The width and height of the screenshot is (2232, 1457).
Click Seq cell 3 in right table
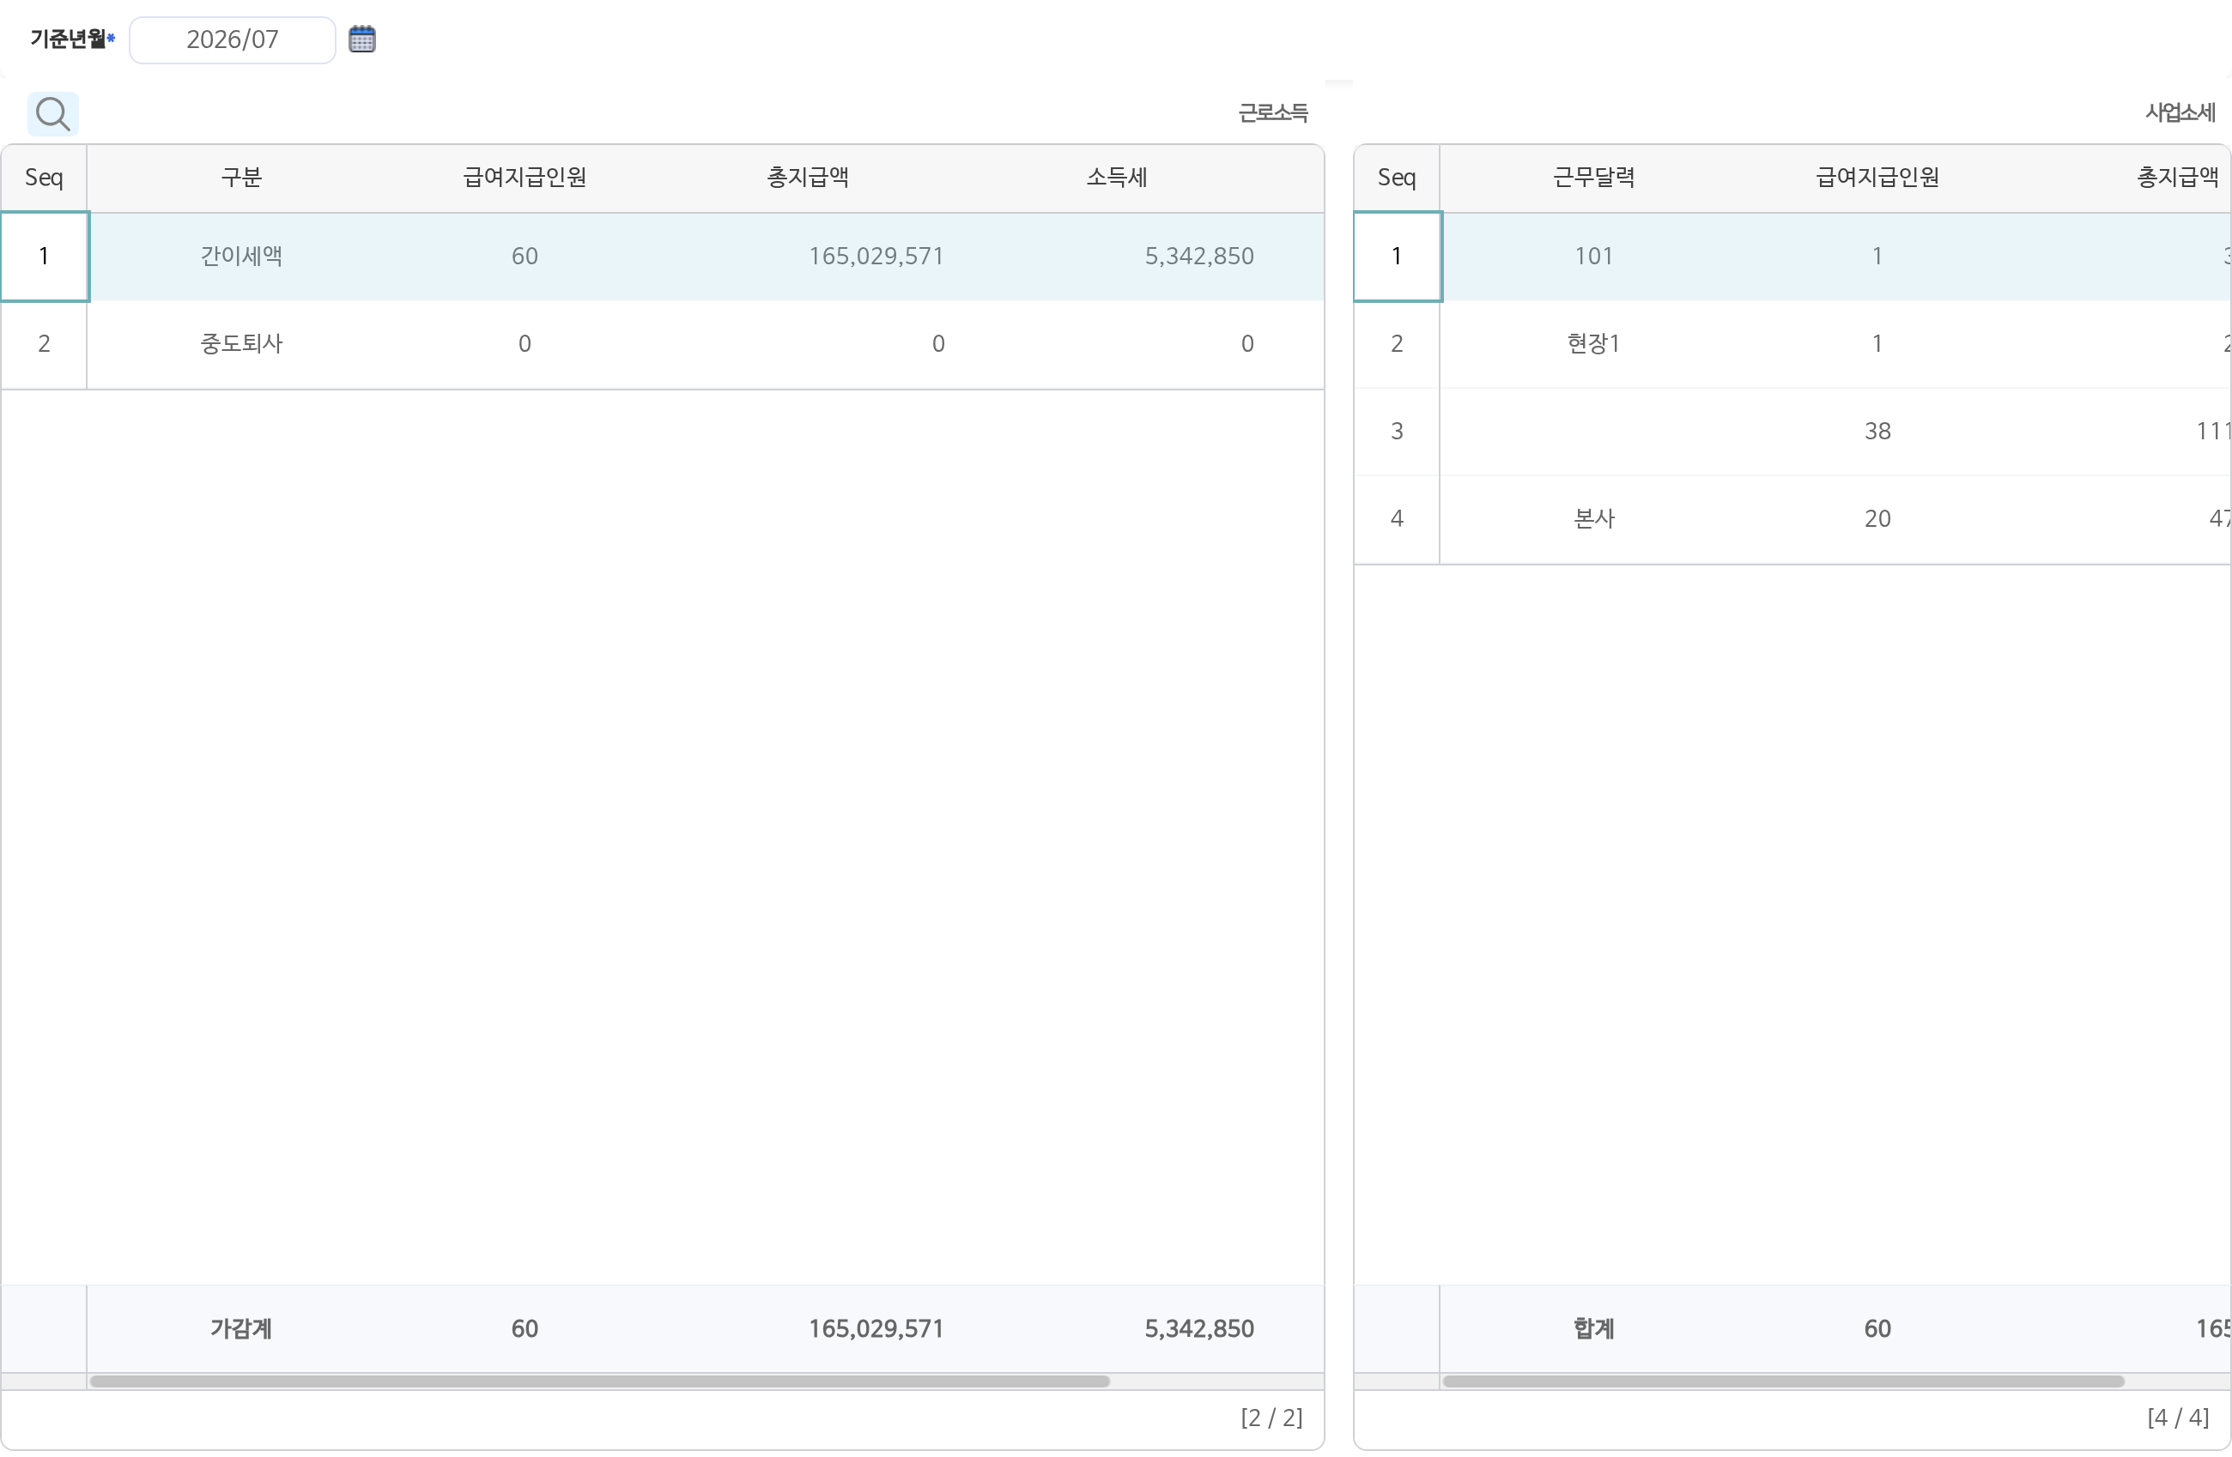pos(1397,432)
